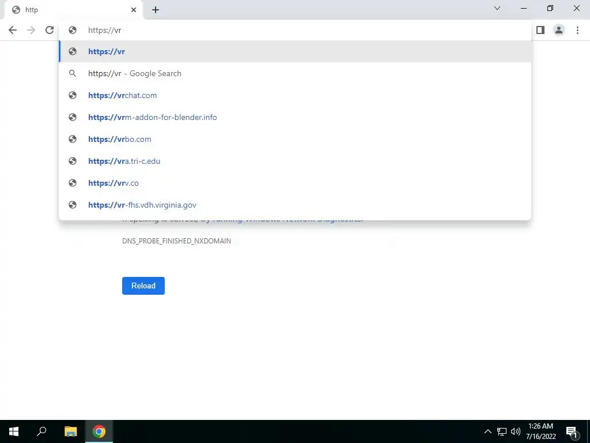This screenshot has width=590, height=443.
Task: Click the globe icon beside vrchat.com
Action: pyautogui.click(x=73, y=95)
